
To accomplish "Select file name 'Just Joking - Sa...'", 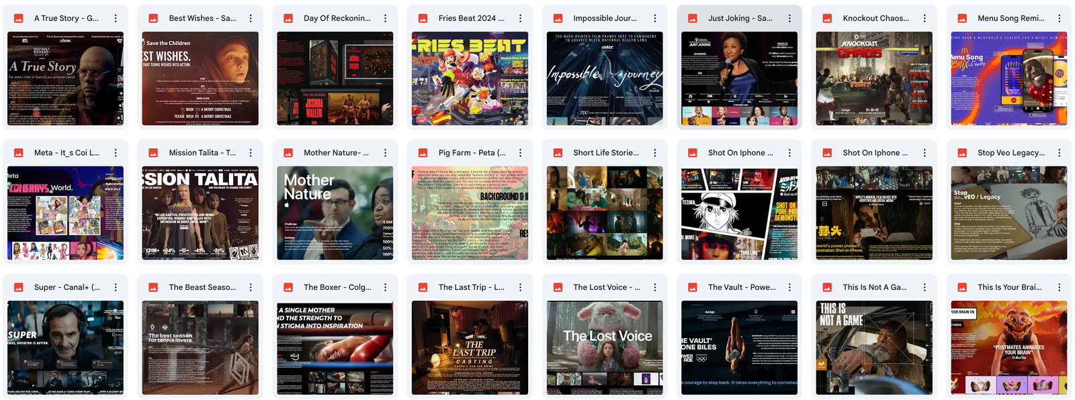I will pyautogui.click(x=740, y=18).
